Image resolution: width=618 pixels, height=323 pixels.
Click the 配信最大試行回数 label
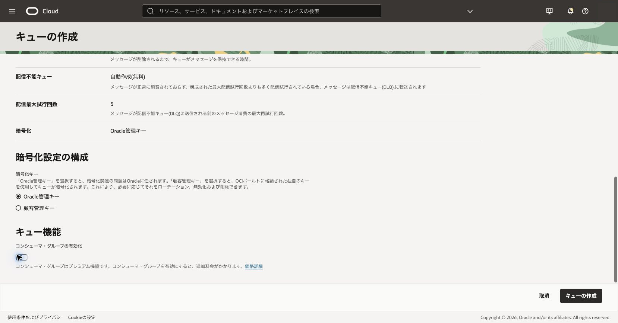37,104
